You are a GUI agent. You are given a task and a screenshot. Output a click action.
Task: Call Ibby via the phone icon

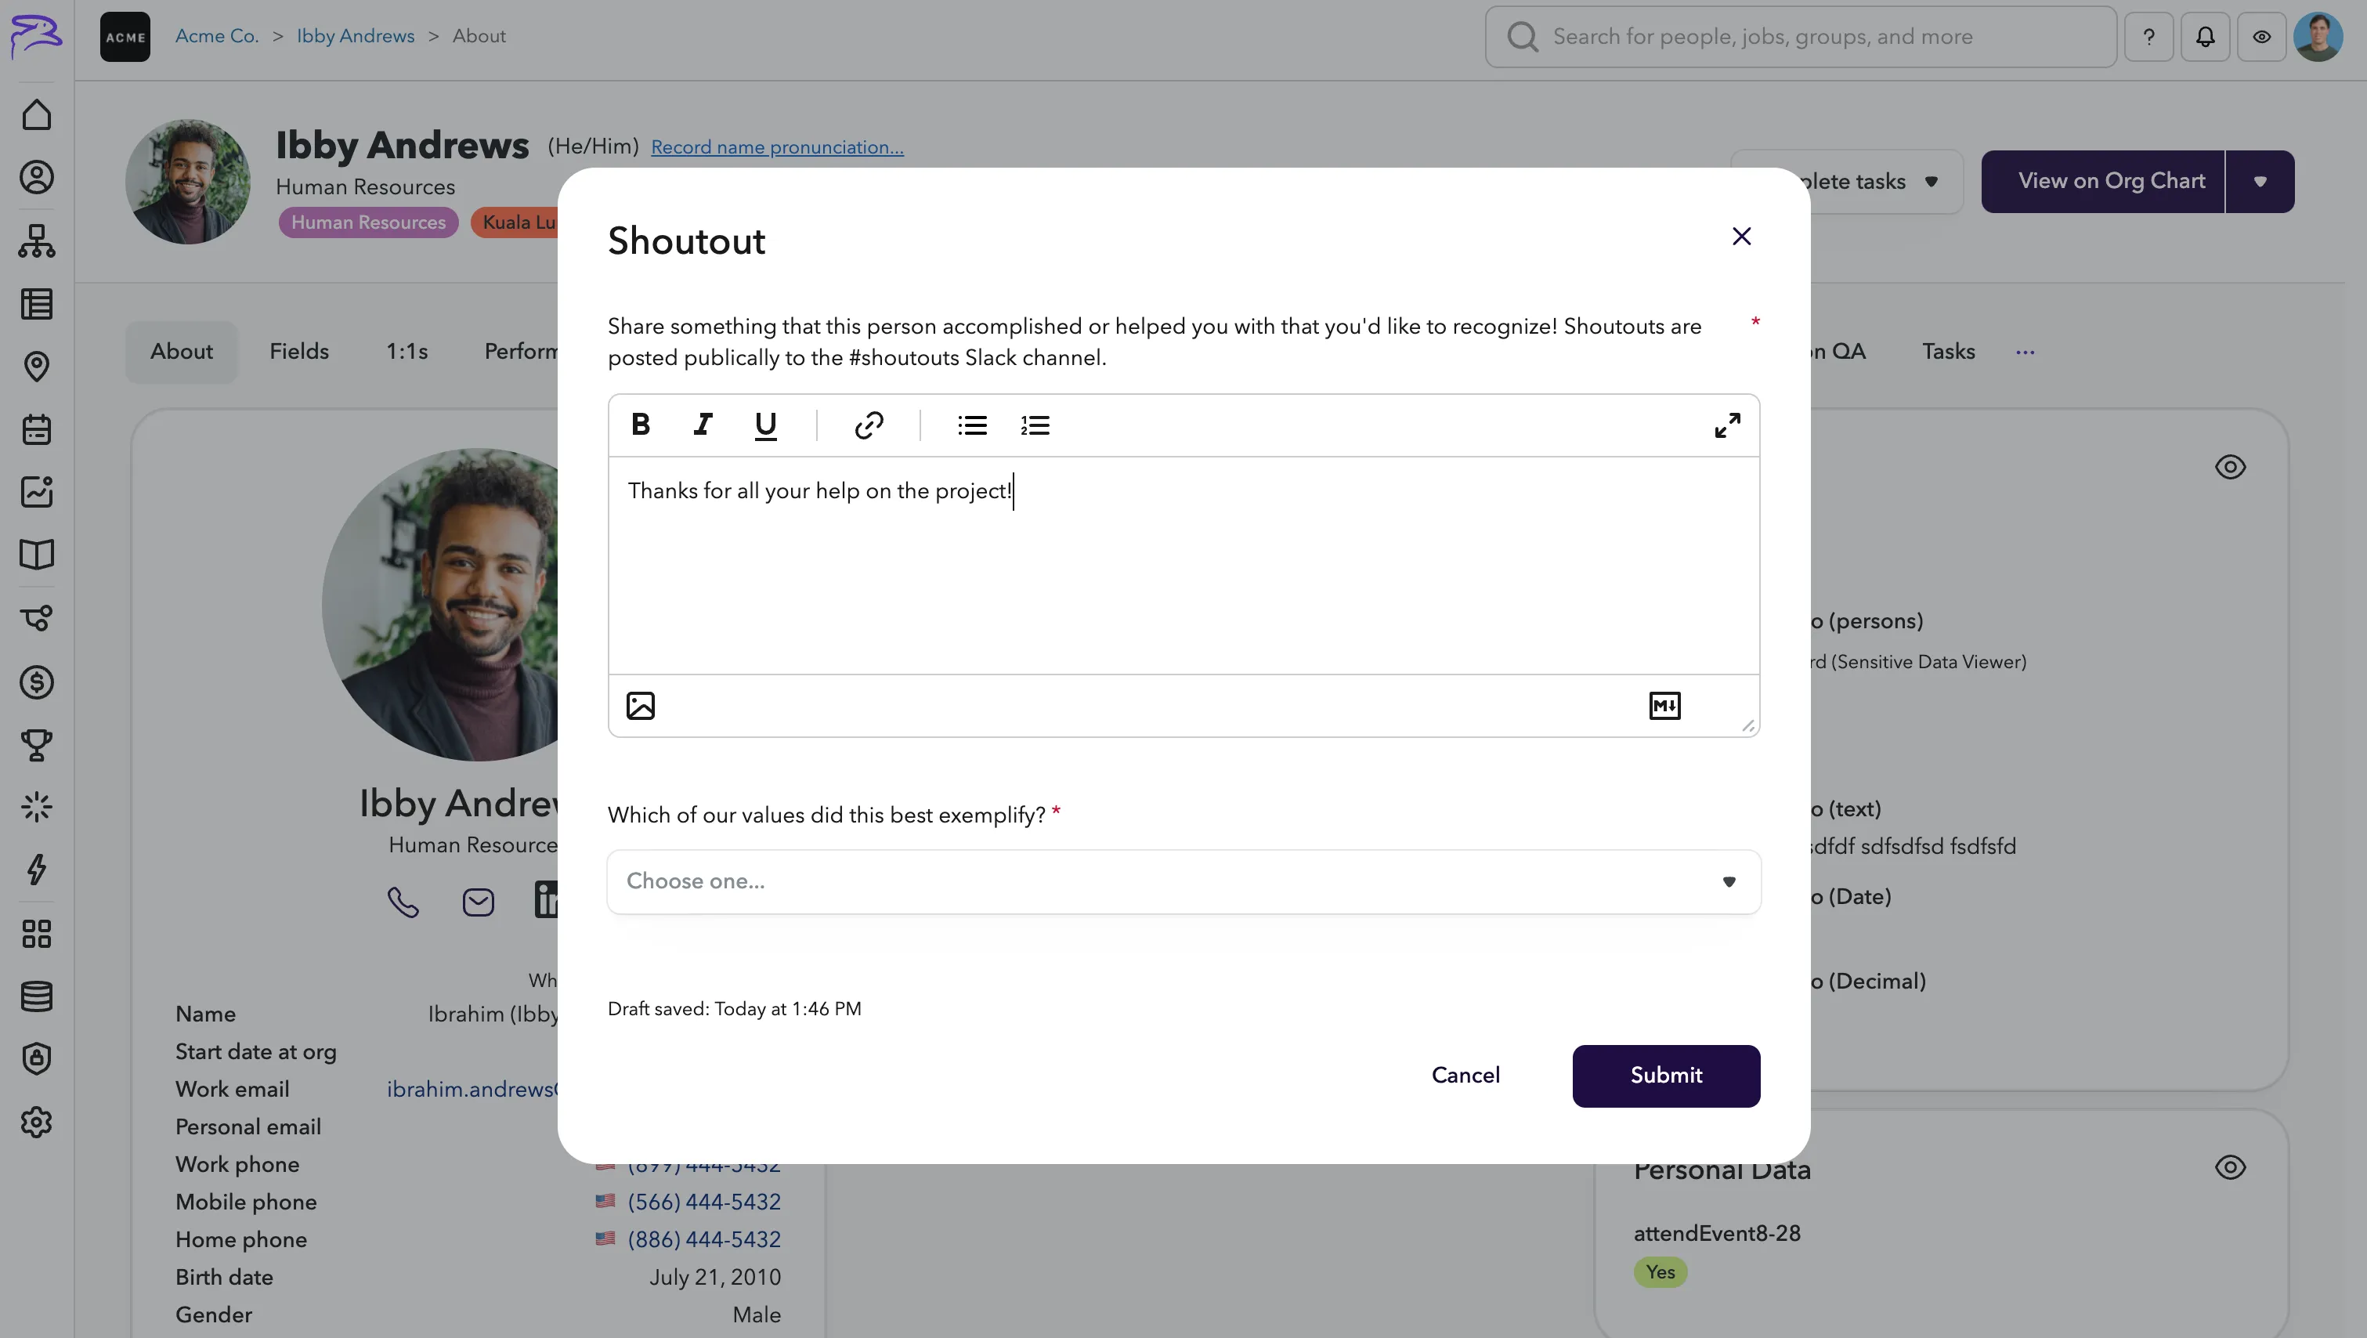(403, 902)
